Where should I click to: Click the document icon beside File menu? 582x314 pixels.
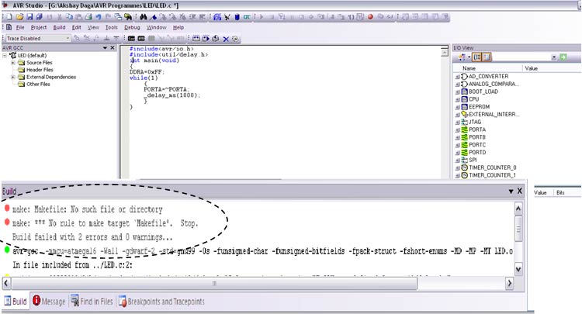[9, 27]
